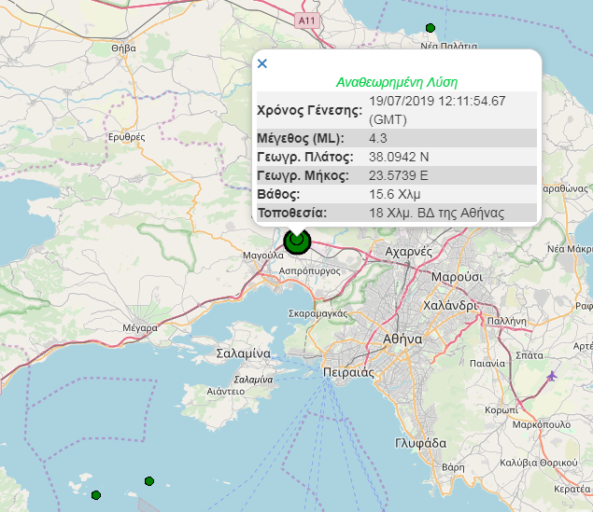The height and width of the screenshot is (512, 593).
Task: Click the Πειραιάς label on the map
Action: pyautogui.click(x=348, y=373)
